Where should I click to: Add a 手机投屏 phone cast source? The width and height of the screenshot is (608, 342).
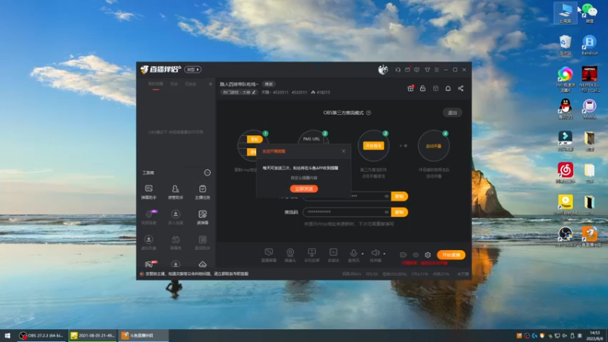[x=312, y=255]
